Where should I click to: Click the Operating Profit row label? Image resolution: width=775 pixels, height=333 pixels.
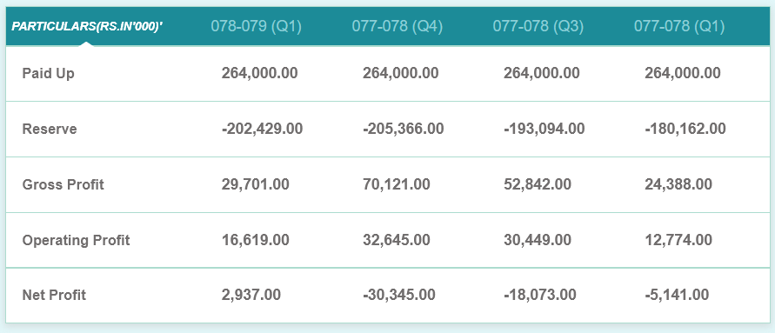point(77,241)
